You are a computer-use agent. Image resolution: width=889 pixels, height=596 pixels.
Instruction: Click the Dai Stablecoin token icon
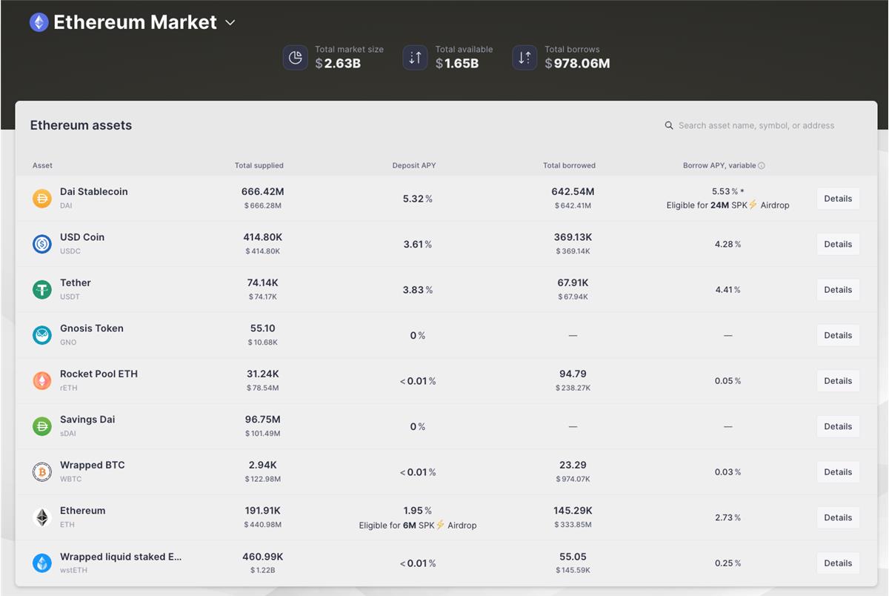[42, 198]
